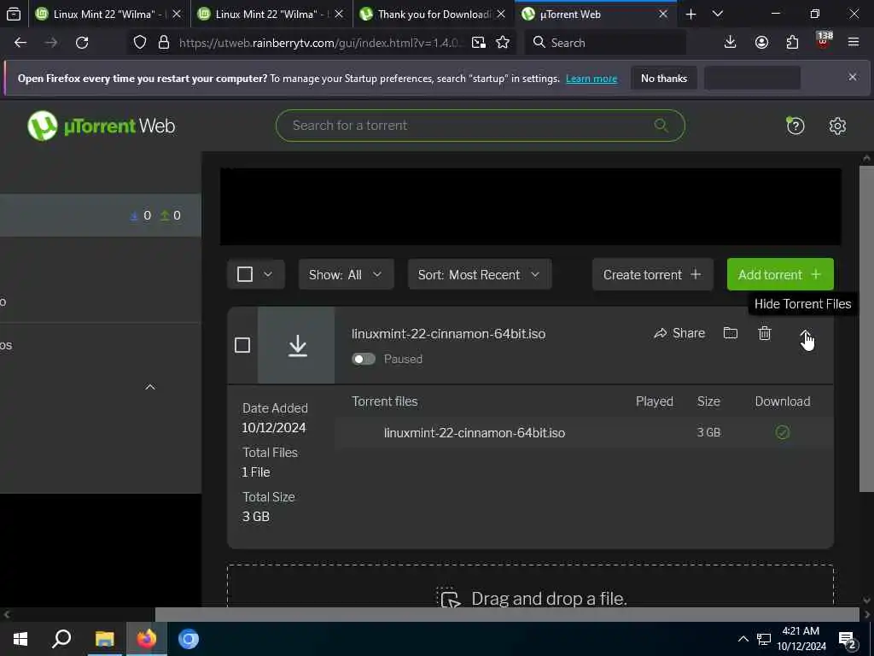The image size is (874, 656).
Task: Open the Learn more link
Action: [591, 79]
